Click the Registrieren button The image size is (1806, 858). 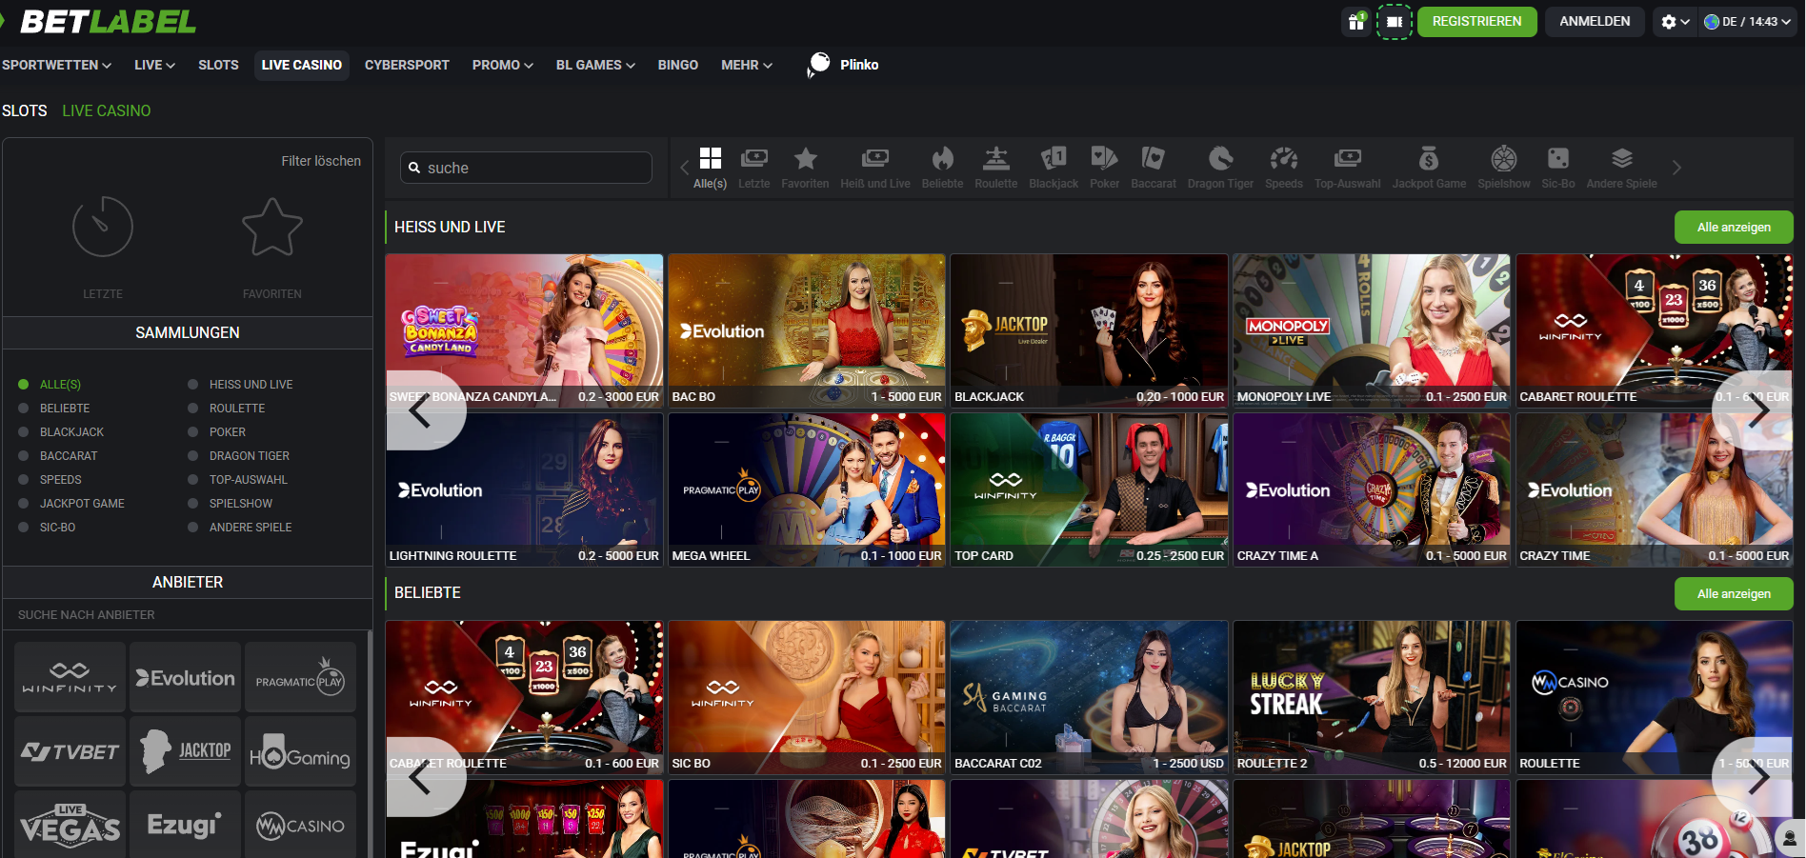pos(1476,22)
